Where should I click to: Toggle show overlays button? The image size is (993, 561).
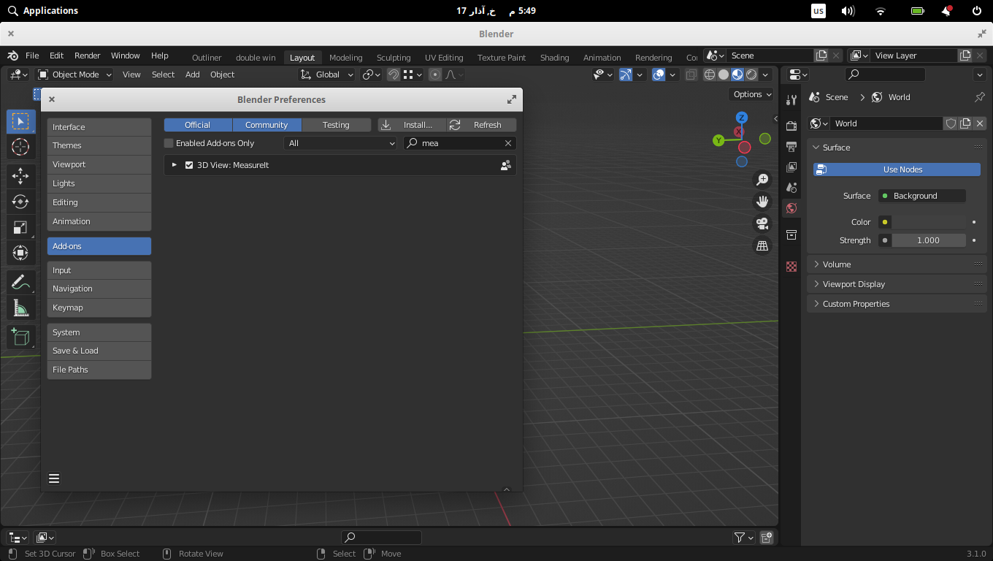click(659, 75)
